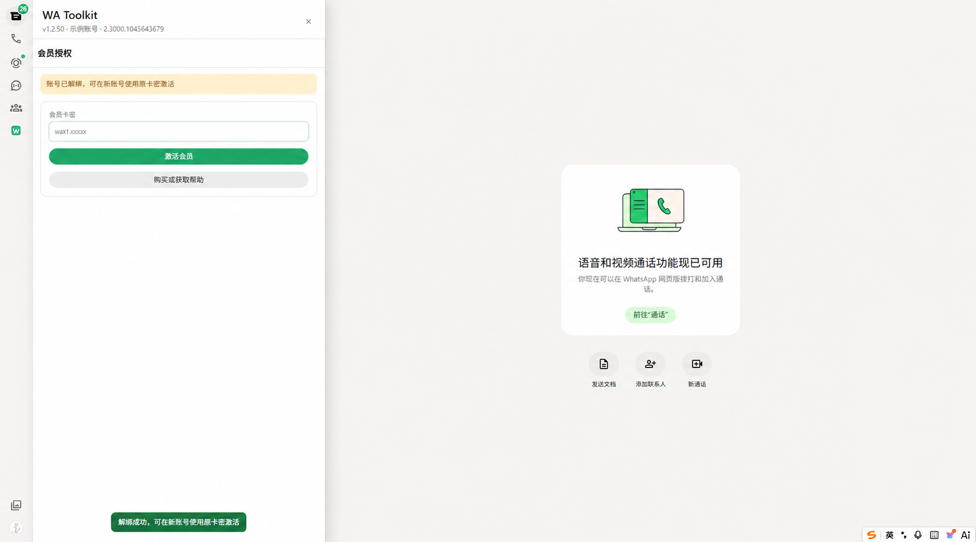Click the version text v1.2.50
This screenshot has height=542, width=976.
pyautogui.click(x=53, y=29)
